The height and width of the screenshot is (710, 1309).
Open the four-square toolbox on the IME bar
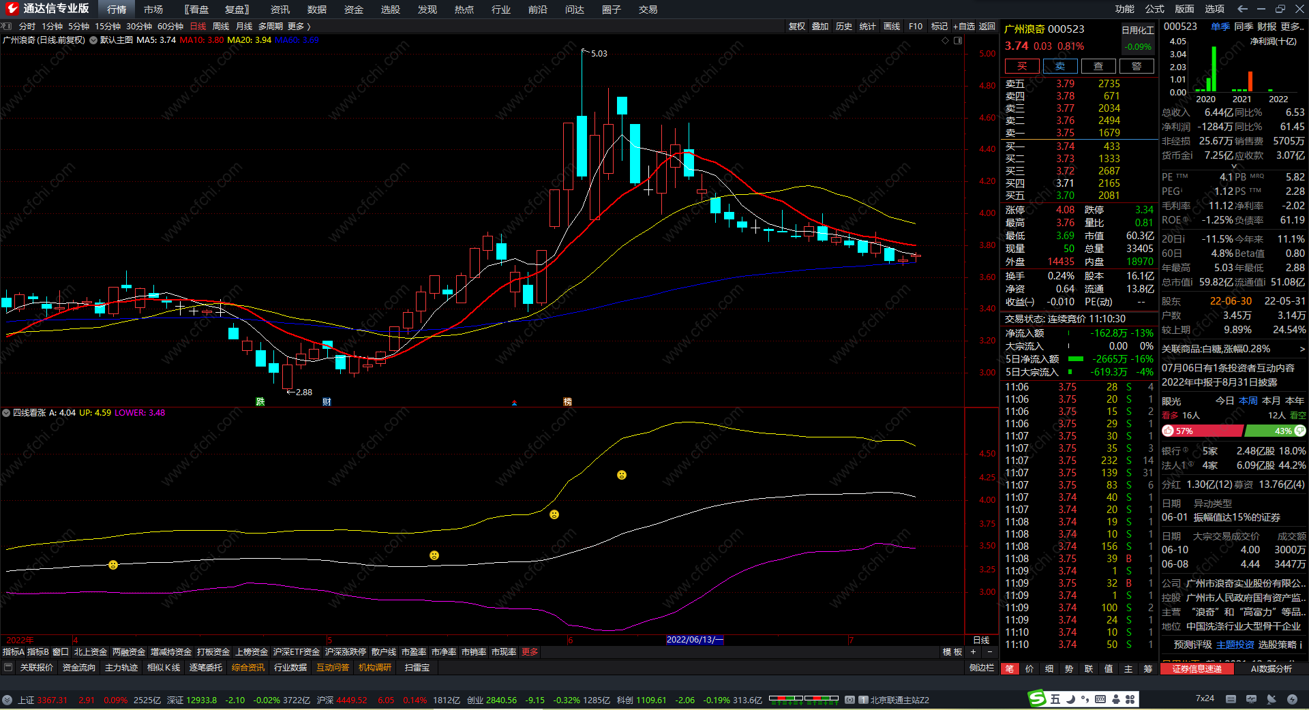coord(1130,699)
